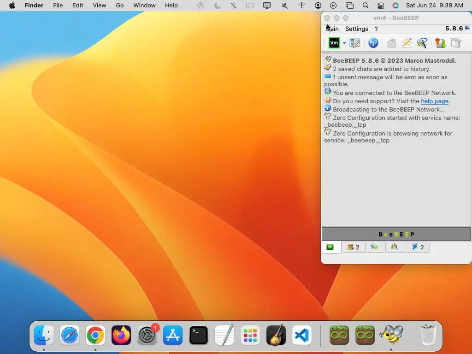472x354 pixels.
Task: Open TextEdit from the Dock
Action: pyautogui.click(x=224, y=335)
